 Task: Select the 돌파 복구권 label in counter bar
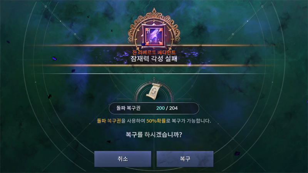(128, 108)
